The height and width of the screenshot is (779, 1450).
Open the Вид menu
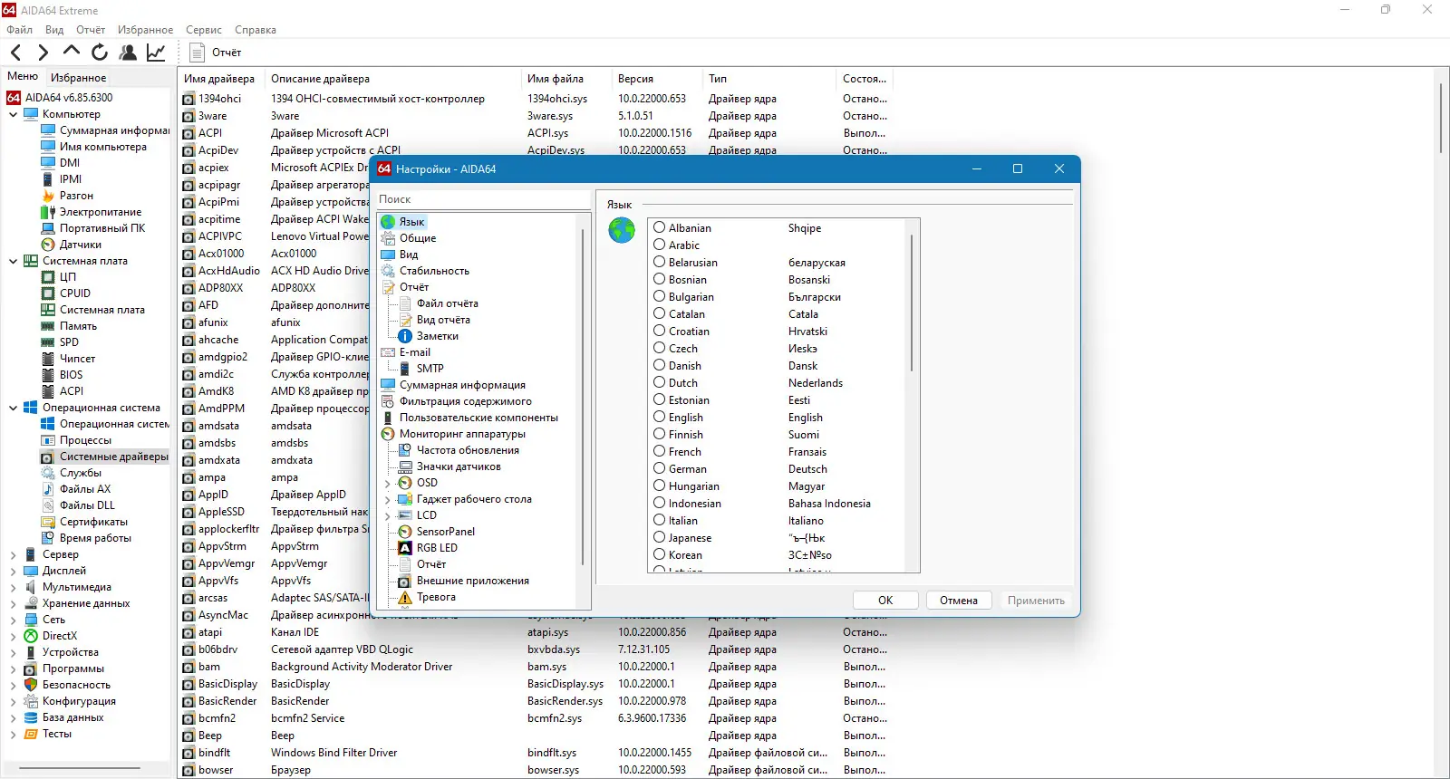(54, 30)
